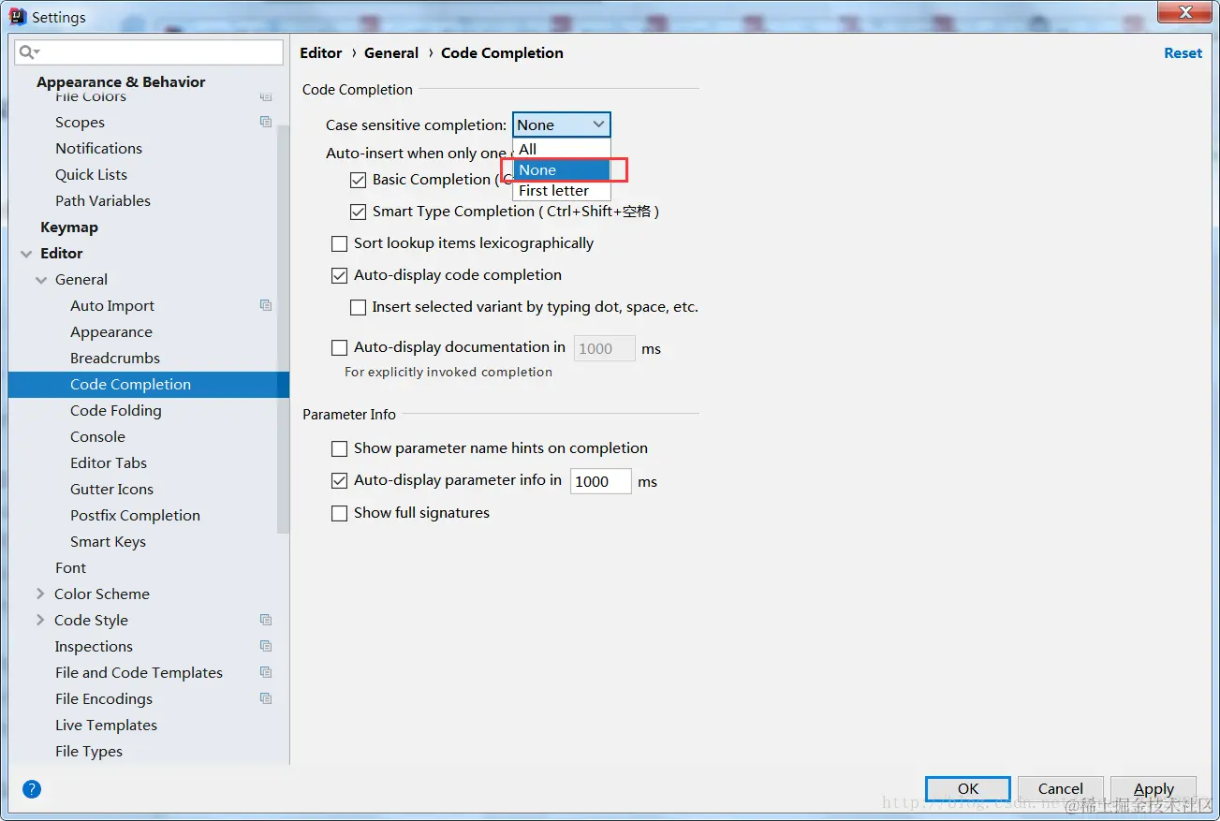
Task: Select Editor Tabs in the tree
Action: tap(109, 463)
